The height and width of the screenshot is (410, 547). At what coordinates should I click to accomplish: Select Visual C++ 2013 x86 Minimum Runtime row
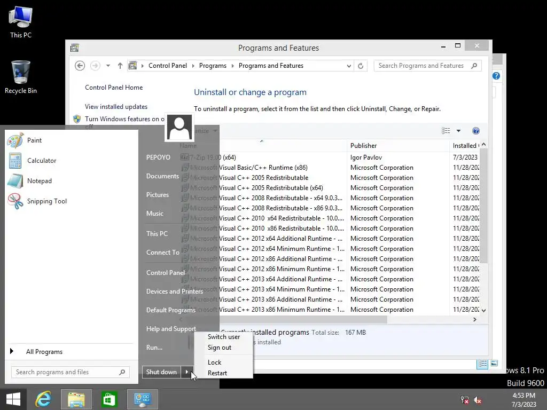[330, 310]
